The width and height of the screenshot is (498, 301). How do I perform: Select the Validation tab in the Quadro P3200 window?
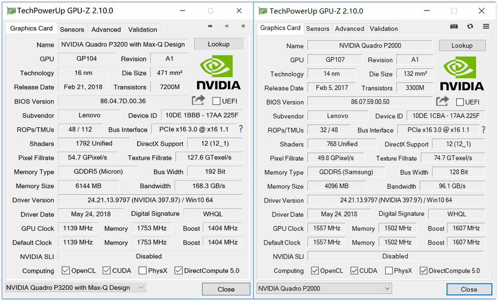click(142, 29)
